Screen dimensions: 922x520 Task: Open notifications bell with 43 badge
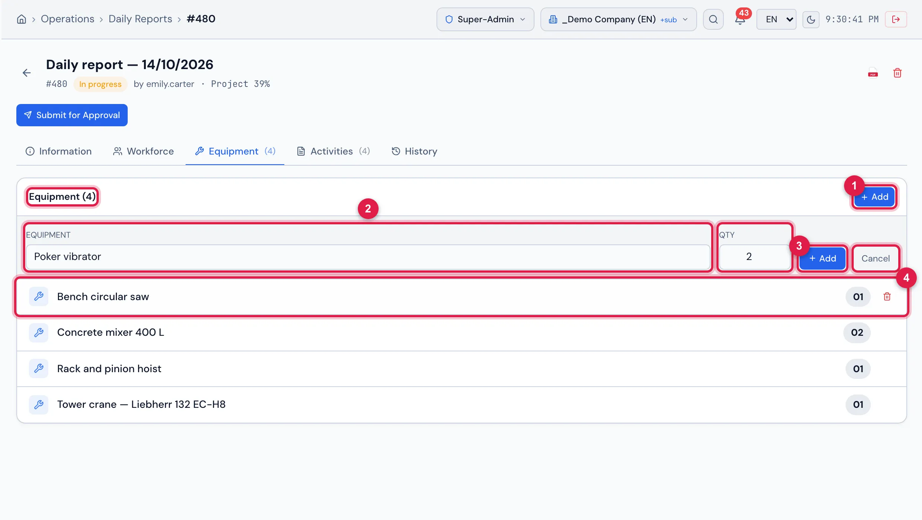[x=740, y=19]
